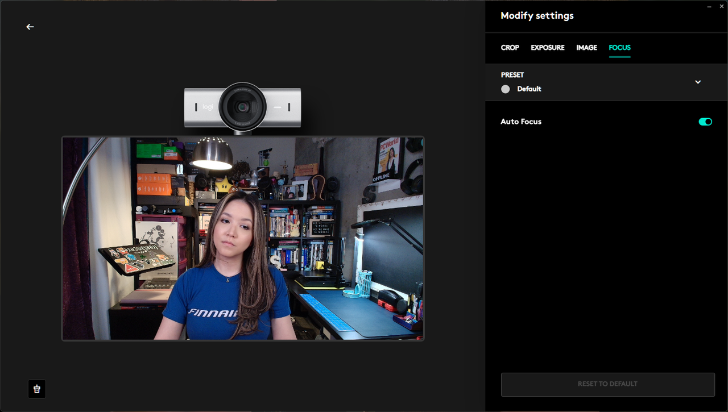Click the Default preset name
This screenshot has height=412, width=728.
point(529,89)
